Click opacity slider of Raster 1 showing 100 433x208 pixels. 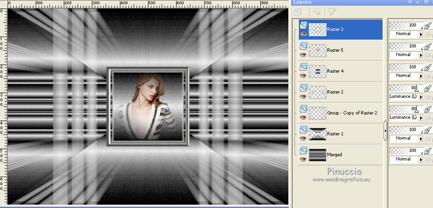coord(406,130)
